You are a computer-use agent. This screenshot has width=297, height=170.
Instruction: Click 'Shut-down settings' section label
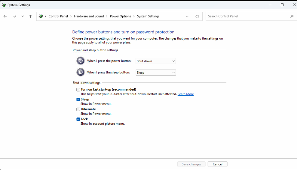[x=87, y=83]
